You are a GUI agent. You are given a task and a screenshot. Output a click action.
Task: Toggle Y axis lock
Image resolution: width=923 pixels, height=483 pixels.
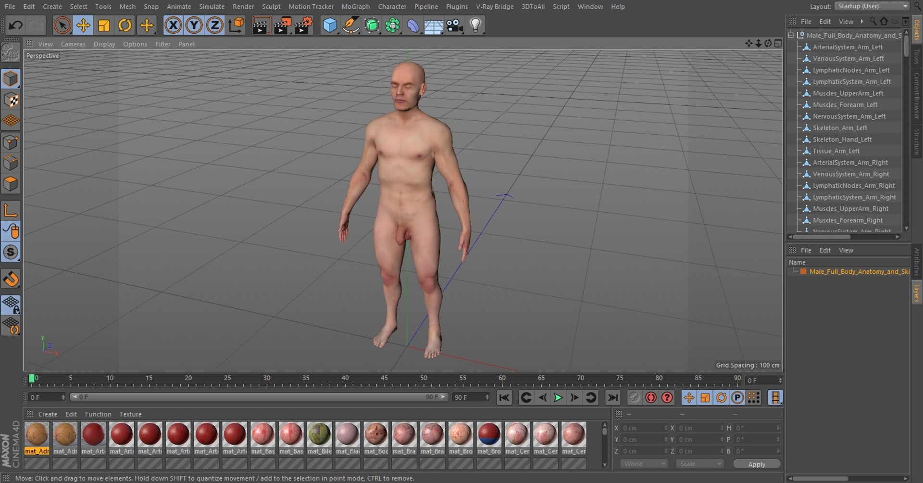(x=194, y=25)
